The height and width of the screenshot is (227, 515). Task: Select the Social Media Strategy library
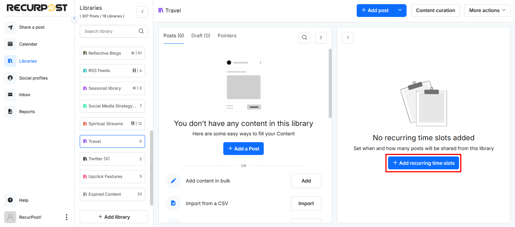[112, 106]
